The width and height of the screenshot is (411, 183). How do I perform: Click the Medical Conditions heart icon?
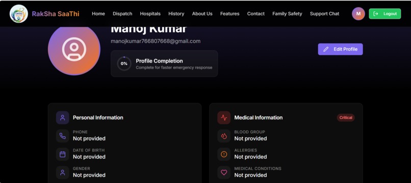(224, 172)
